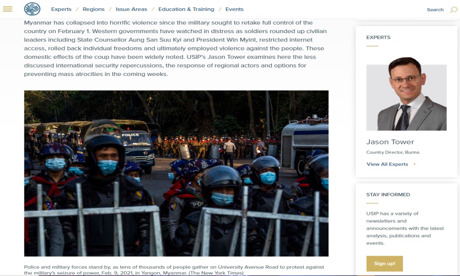Click the Myanmar police protest photo

point(176,173)
